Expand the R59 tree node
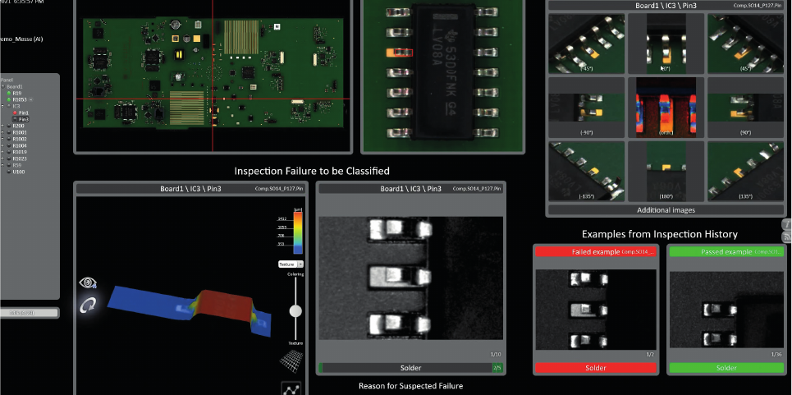 coord(2,165)
